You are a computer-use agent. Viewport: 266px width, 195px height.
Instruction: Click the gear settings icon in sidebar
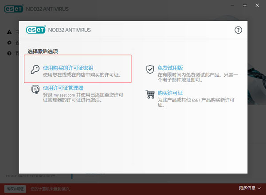(x=9, y=43)
